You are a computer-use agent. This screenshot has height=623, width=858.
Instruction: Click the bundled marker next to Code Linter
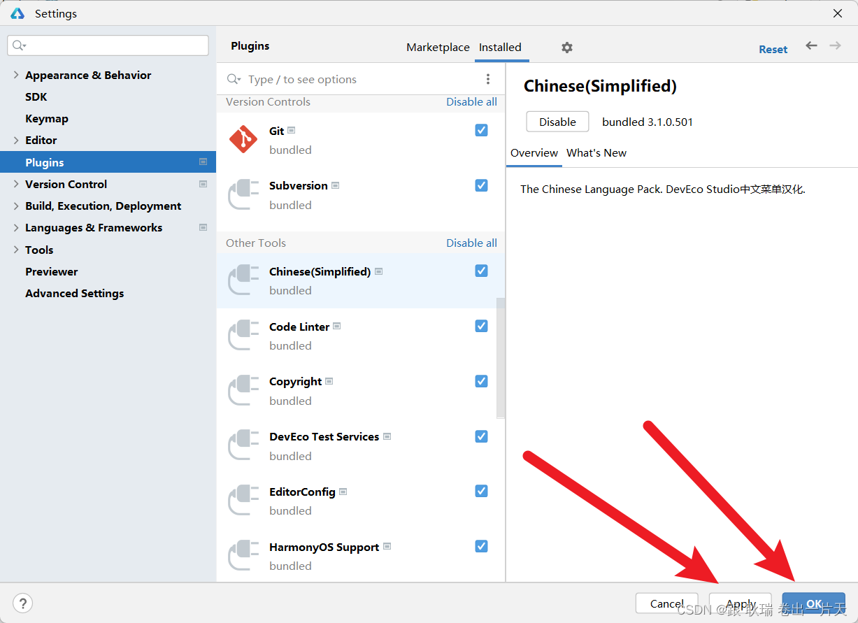click(336, 326)
